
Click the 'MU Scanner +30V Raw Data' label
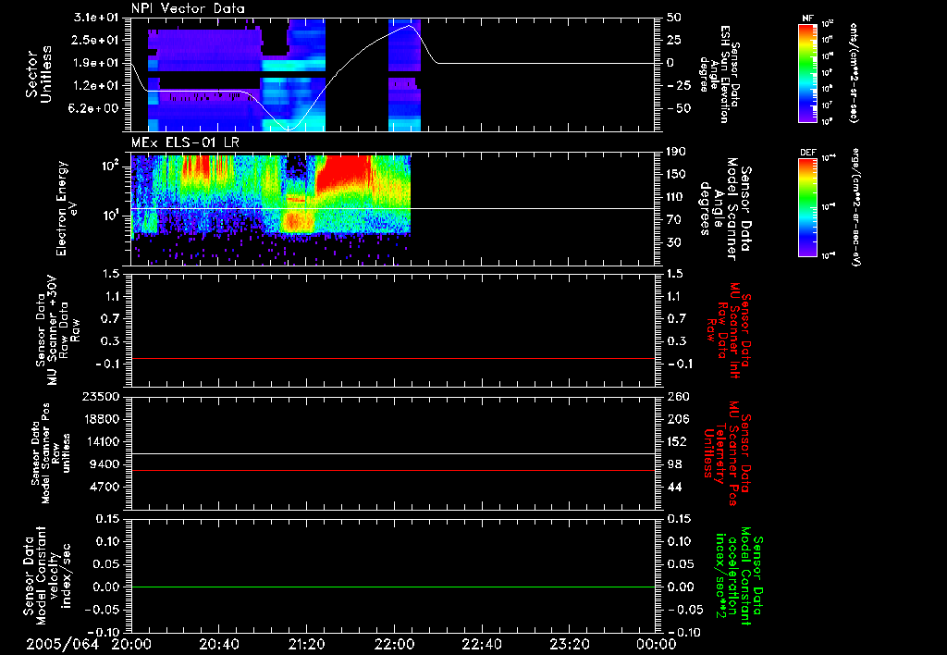click(x=56, y=330)
